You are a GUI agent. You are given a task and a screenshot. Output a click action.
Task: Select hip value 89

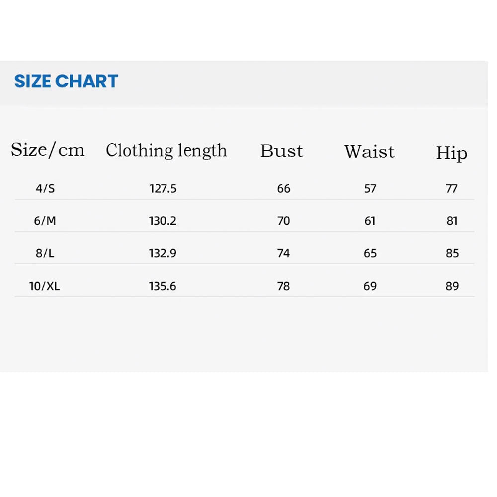pos(452,286)
